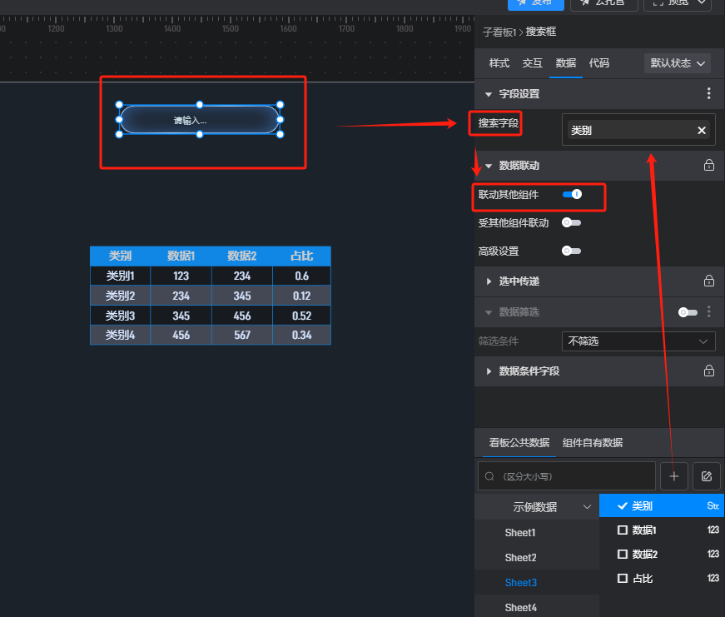
Task: Click the lock icon for 选中传递
Action: (709, 281)
